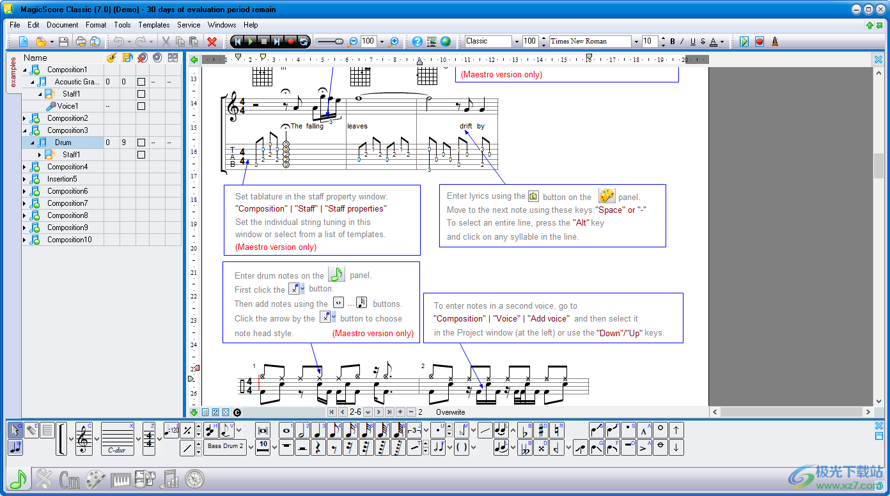Open the Bass Drum 2 instrument dropdown
Screen dimensions: 890x496
250,446
